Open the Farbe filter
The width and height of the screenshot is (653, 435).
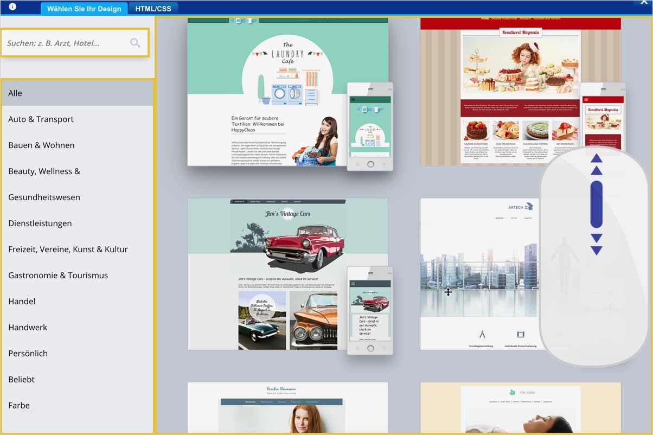click(x=78, y=406)
